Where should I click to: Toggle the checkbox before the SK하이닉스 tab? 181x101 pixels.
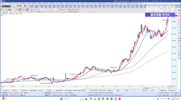tap(2, 91)
